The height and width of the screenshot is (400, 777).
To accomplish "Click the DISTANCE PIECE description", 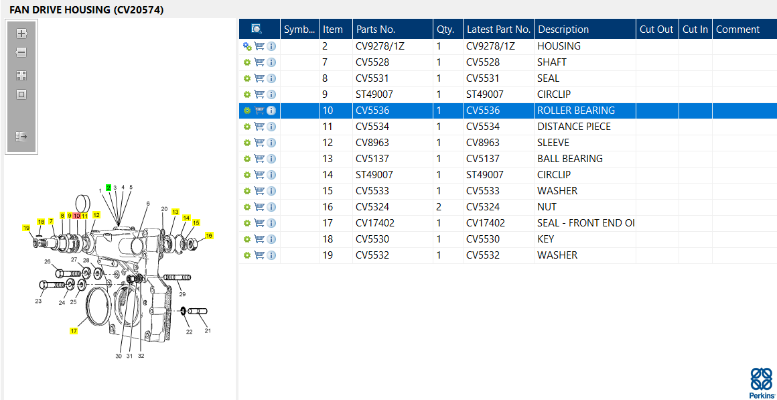I will coord(574,127).
